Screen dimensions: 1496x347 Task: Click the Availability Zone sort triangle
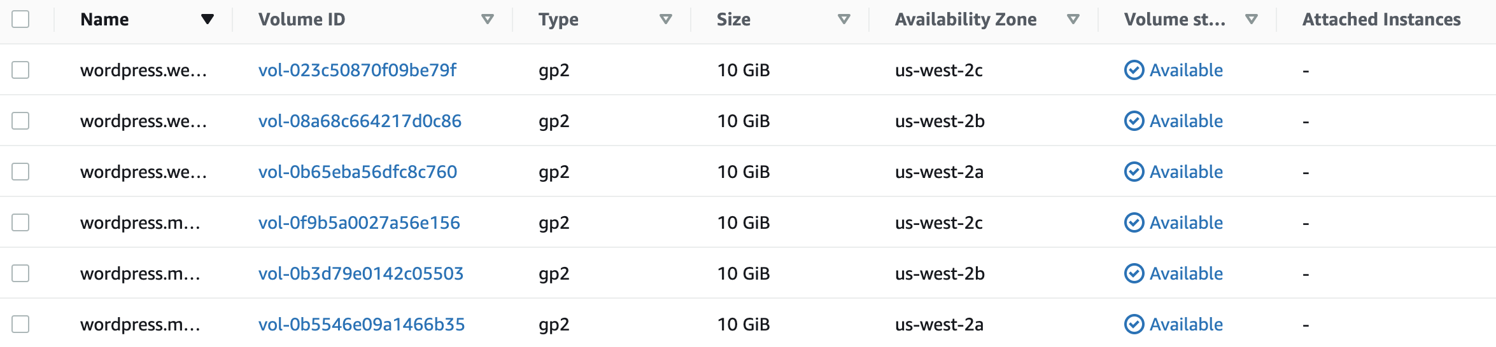[x=1073, y=20]
